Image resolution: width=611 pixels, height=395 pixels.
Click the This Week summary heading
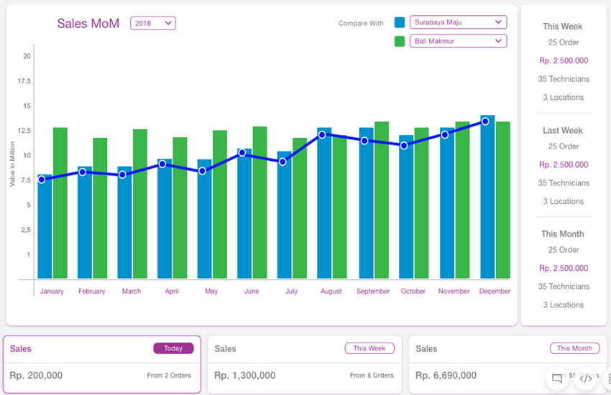pyautogui.click(x=562, y=27)
